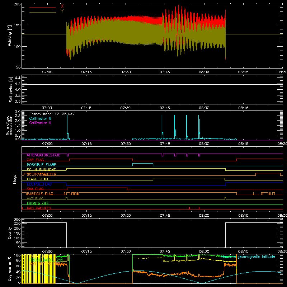Click 'Absolute geomagnetic latitude' legend text
The image size is (287, 287).
pos(248,257)
